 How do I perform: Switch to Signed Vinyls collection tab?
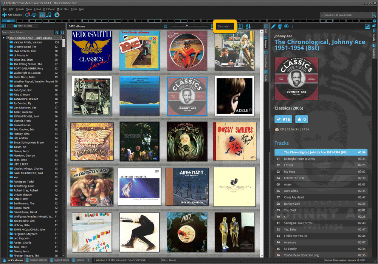point(59,260)
